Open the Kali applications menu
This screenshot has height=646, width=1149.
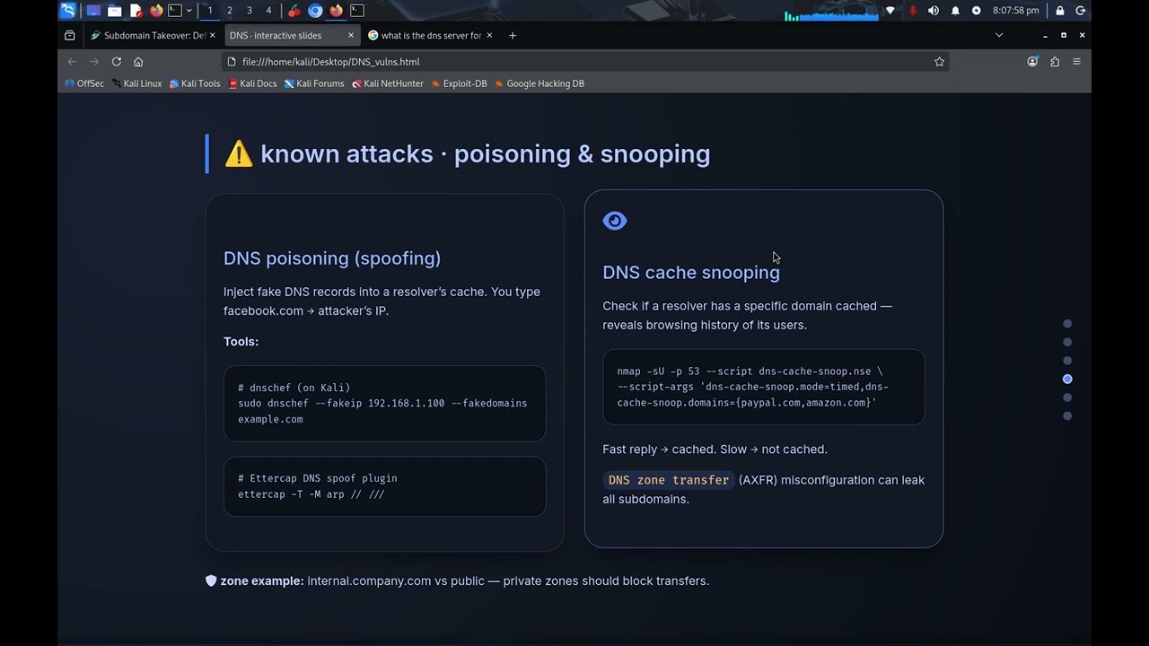point(68,11)
